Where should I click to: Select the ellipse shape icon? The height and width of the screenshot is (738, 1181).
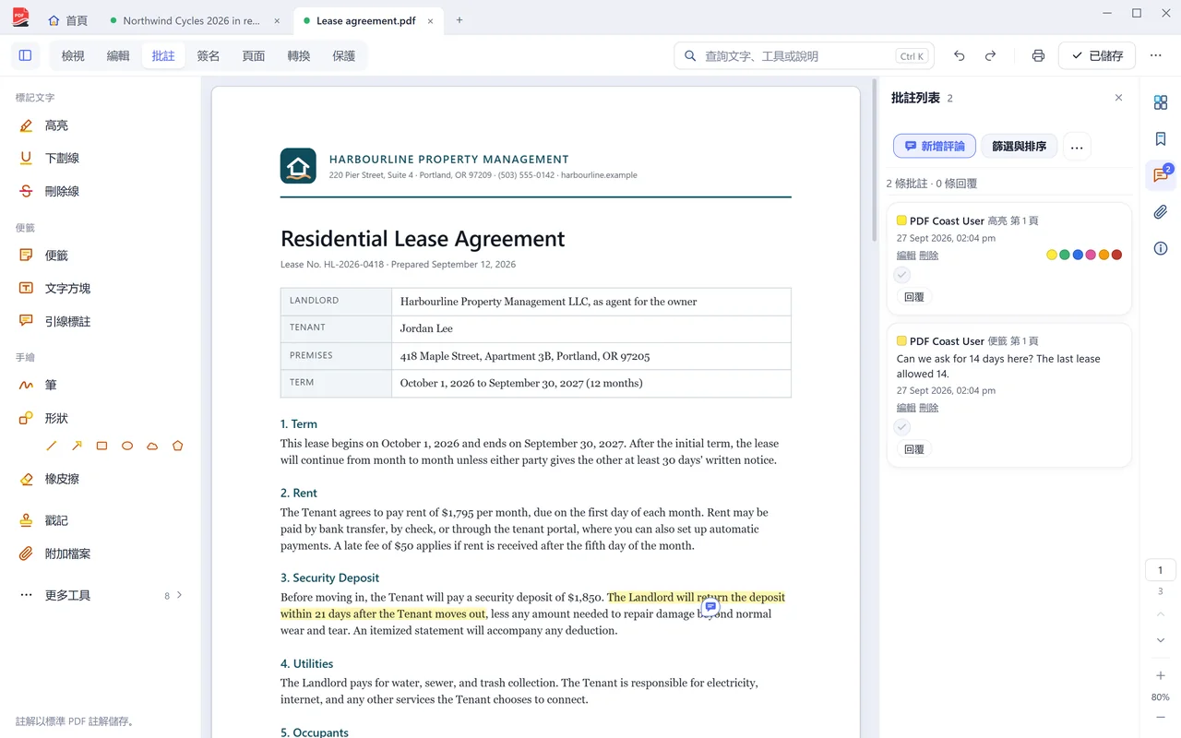127,446
